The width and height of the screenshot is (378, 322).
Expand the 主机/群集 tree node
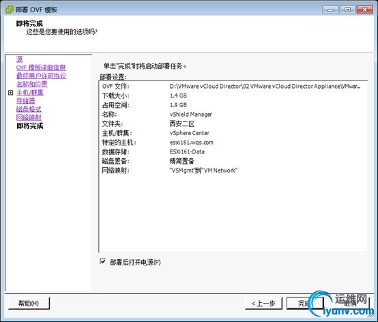(x=11, y=93)
